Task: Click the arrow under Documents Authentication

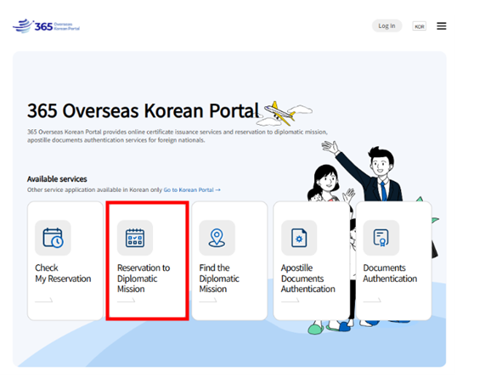Action: tap(372, 300)
